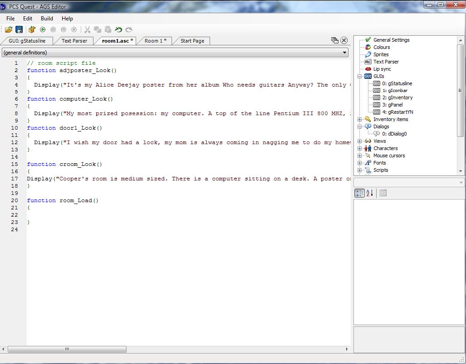Open the Edit menu

pos(28,19)
